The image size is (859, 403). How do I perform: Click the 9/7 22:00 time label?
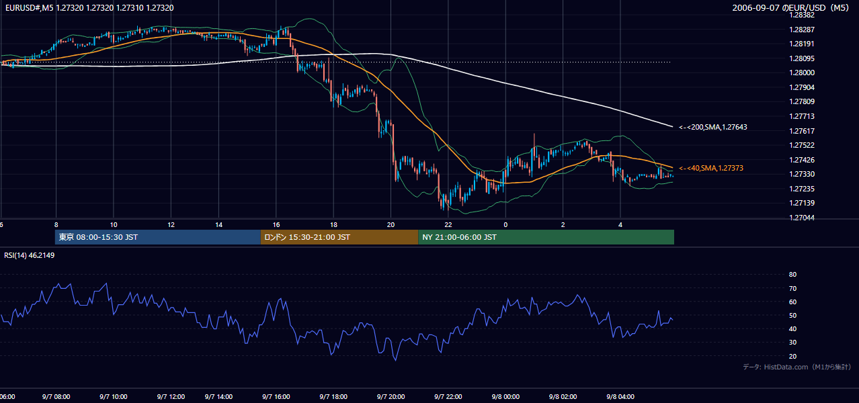point(448,397)
